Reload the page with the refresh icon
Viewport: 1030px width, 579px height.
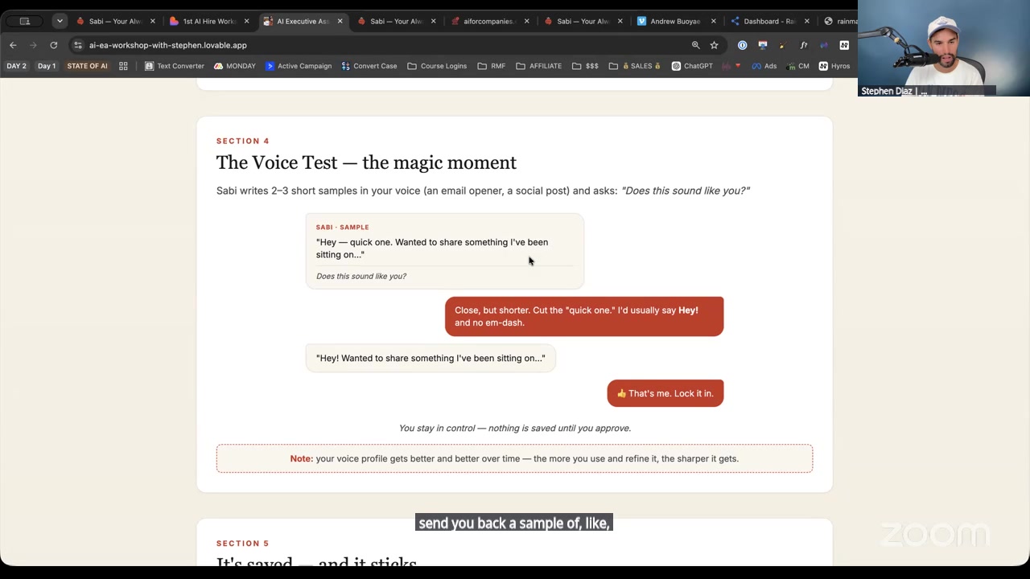pos(54,45)
